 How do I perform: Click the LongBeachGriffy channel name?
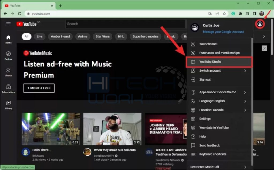104,156
